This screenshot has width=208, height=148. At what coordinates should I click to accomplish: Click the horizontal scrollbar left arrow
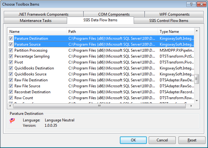point(10,106)
